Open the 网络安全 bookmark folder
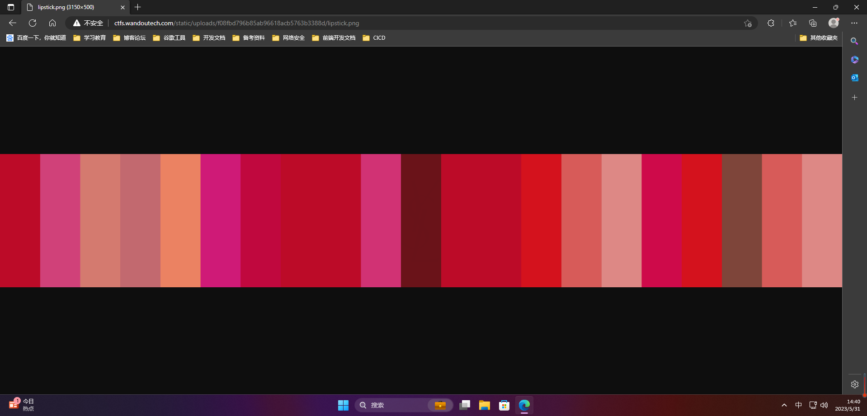 pos(288,38)
